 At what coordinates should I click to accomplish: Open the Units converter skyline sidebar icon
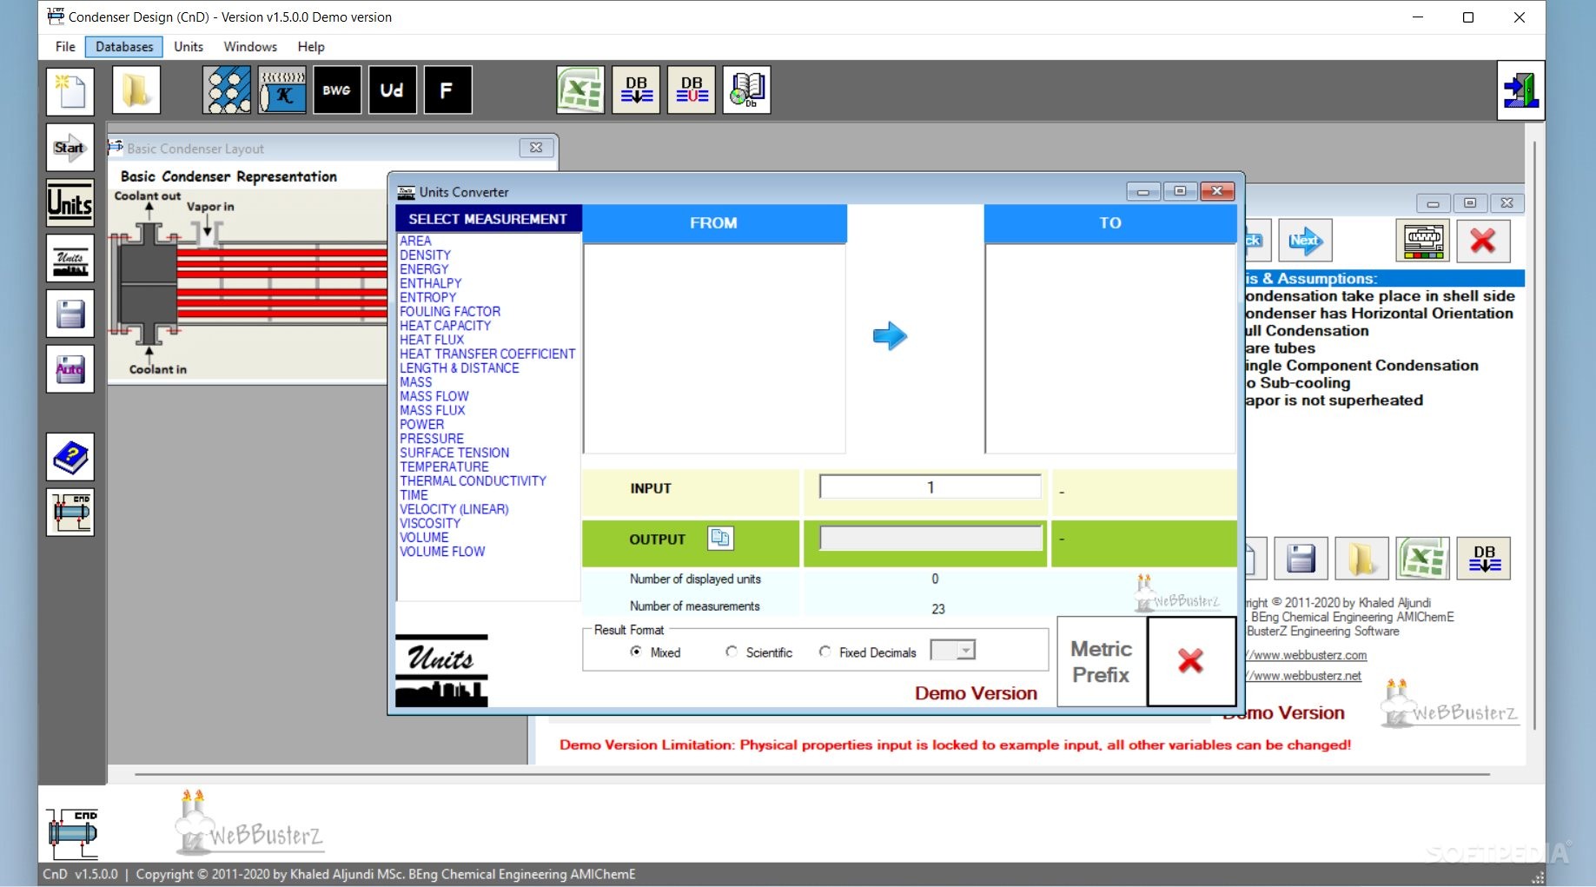[x=70, y=258]
